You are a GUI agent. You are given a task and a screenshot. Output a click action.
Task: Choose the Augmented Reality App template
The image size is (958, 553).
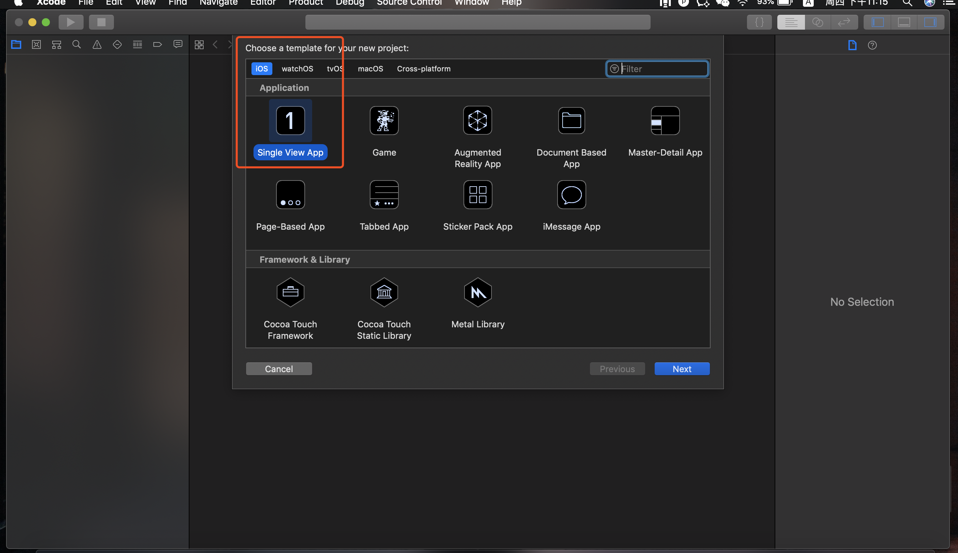[x=477, y=137]
